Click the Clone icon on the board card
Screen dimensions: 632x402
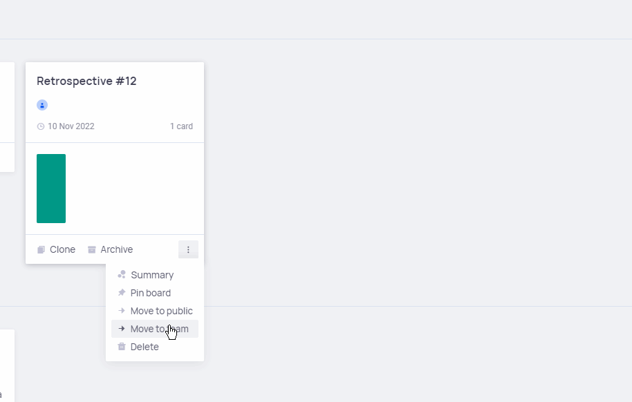tap(41, 249)
